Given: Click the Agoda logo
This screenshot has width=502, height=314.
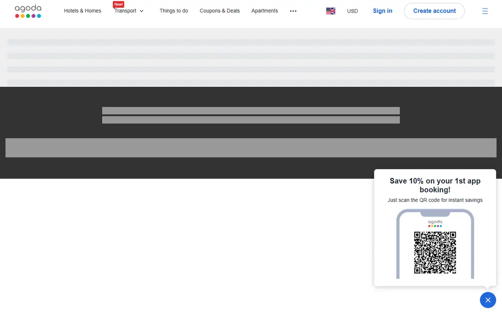Looking at the screenshot, I should (x=28, y=11).
